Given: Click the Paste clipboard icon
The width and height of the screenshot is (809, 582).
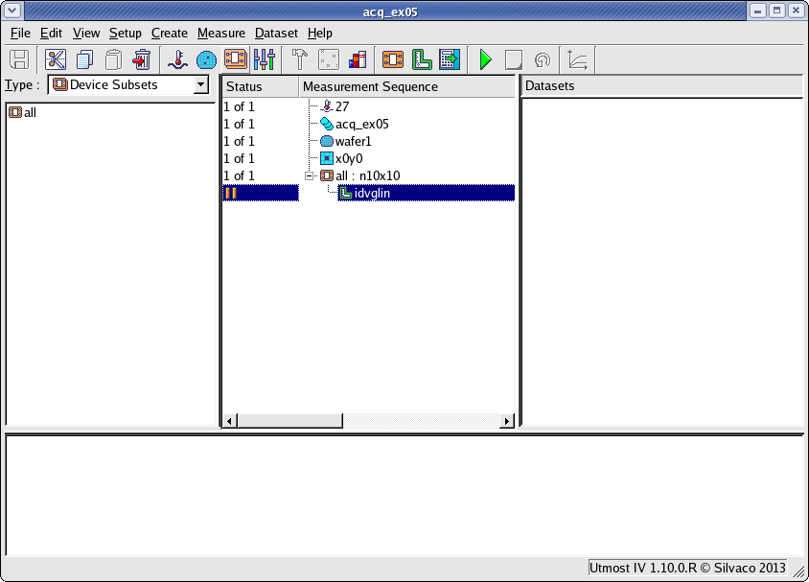Looking at the screenshot, I should click(113, 59).
